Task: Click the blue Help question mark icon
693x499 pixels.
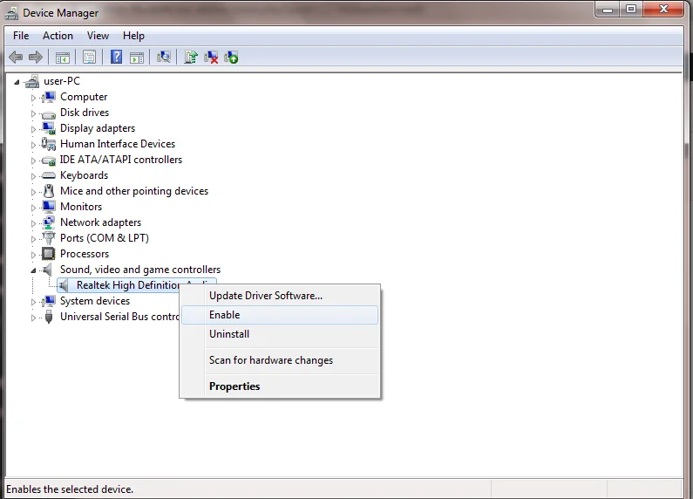Action: (116, 57)
